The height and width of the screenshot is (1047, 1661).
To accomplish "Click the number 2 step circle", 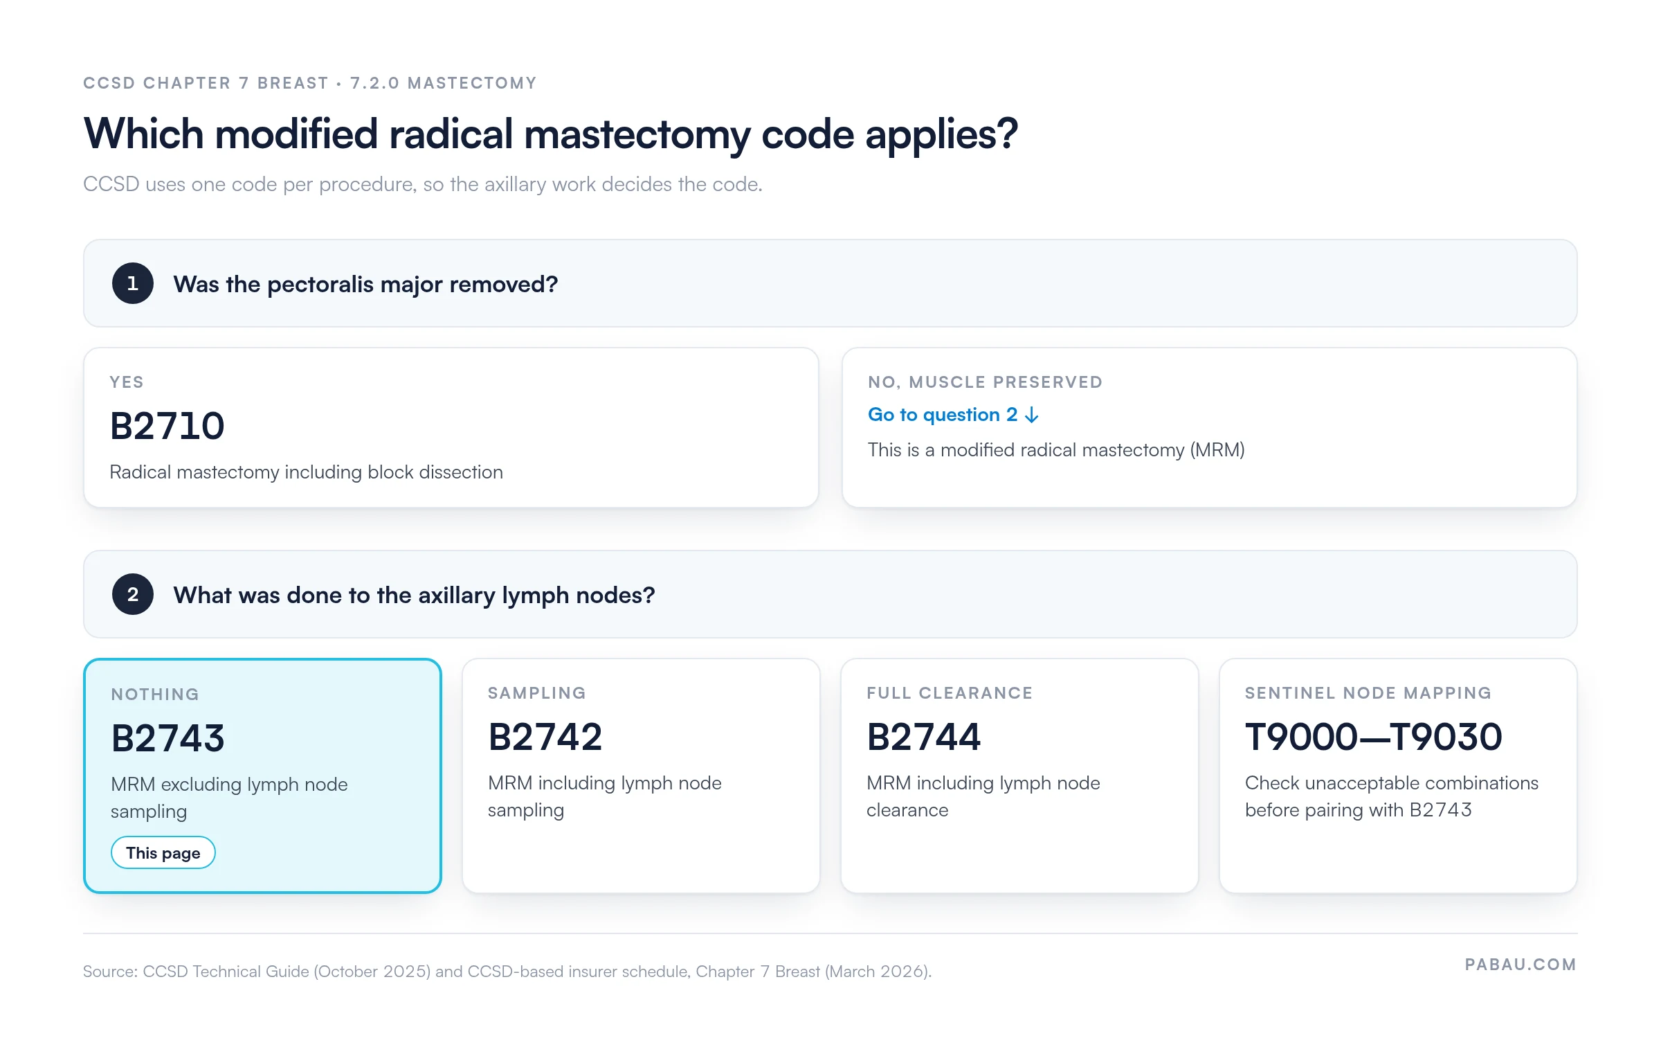I will click(132, 594).
